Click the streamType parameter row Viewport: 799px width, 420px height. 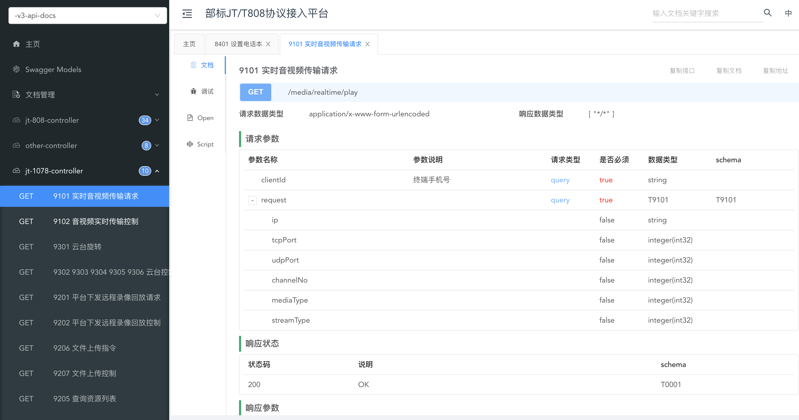(x=518, y=320)
